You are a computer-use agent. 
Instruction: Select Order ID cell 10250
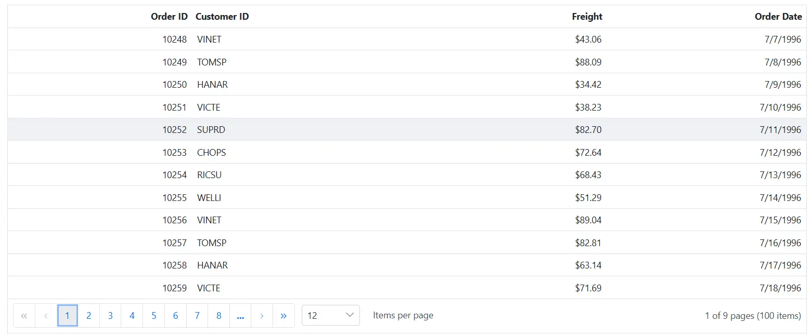174,85
